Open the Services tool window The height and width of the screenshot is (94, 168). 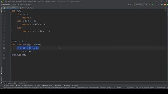(x=75, y=86)
